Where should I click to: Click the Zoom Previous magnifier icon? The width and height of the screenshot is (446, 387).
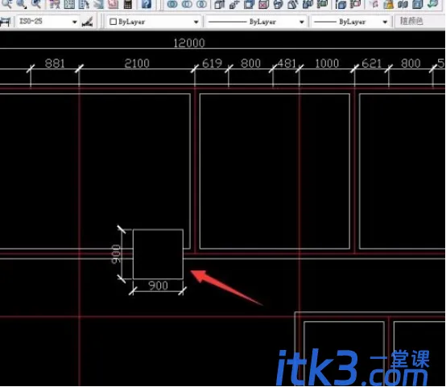pyautogui.click(x=36, y=4)
